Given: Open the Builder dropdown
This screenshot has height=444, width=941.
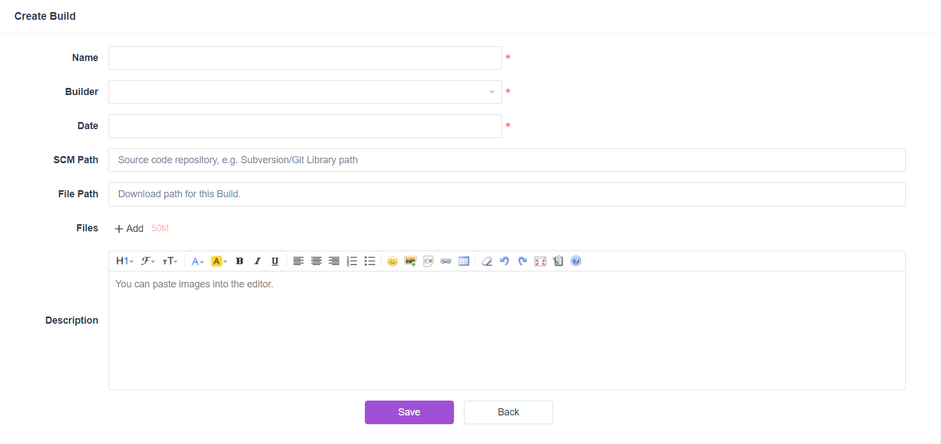Looking at the screenshot, I should (x=305, y=92).
